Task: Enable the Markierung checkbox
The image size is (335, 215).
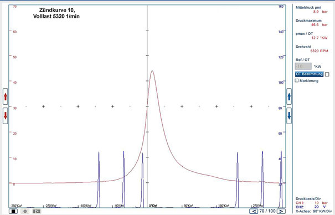Action: 297,80
